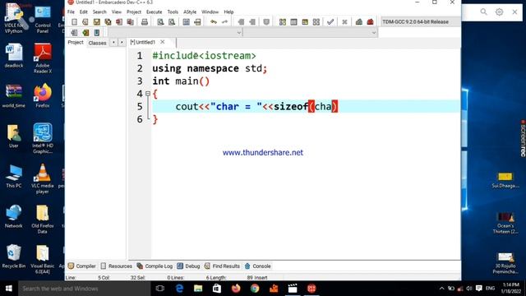Viewport: 526px width, 296px height.
Task: Click the Close file toolbar icon
Action: pyautogui.click(x=119, y=22)
